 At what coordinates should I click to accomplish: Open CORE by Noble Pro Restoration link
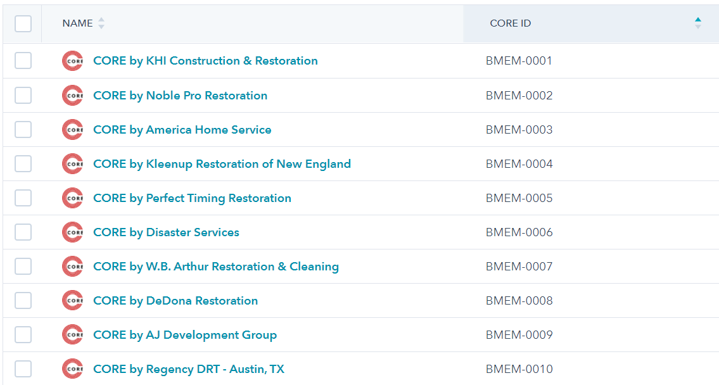[x=180, y=96]
